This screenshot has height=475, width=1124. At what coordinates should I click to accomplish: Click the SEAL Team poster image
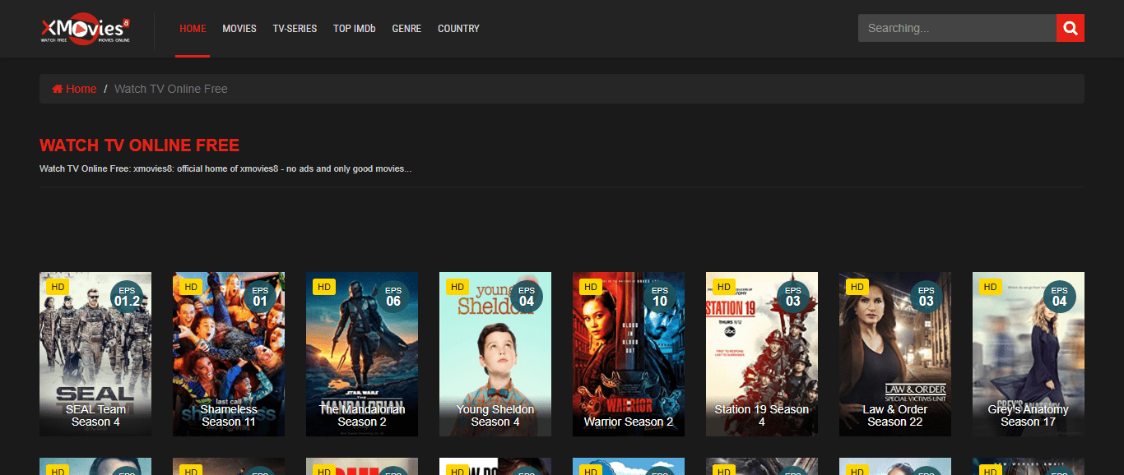click(x=95, y=354)
